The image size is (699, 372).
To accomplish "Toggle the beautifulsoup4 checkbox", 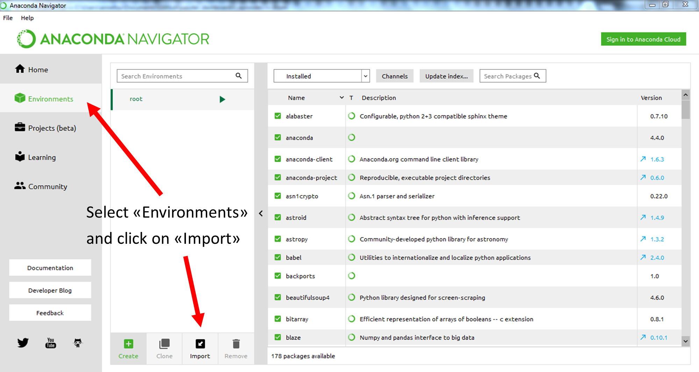I will [278, 297].
